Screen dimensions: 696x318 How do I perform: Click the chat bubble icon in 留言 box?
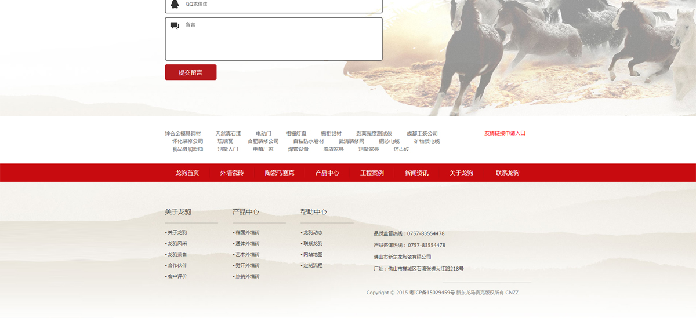coord(175,25)
